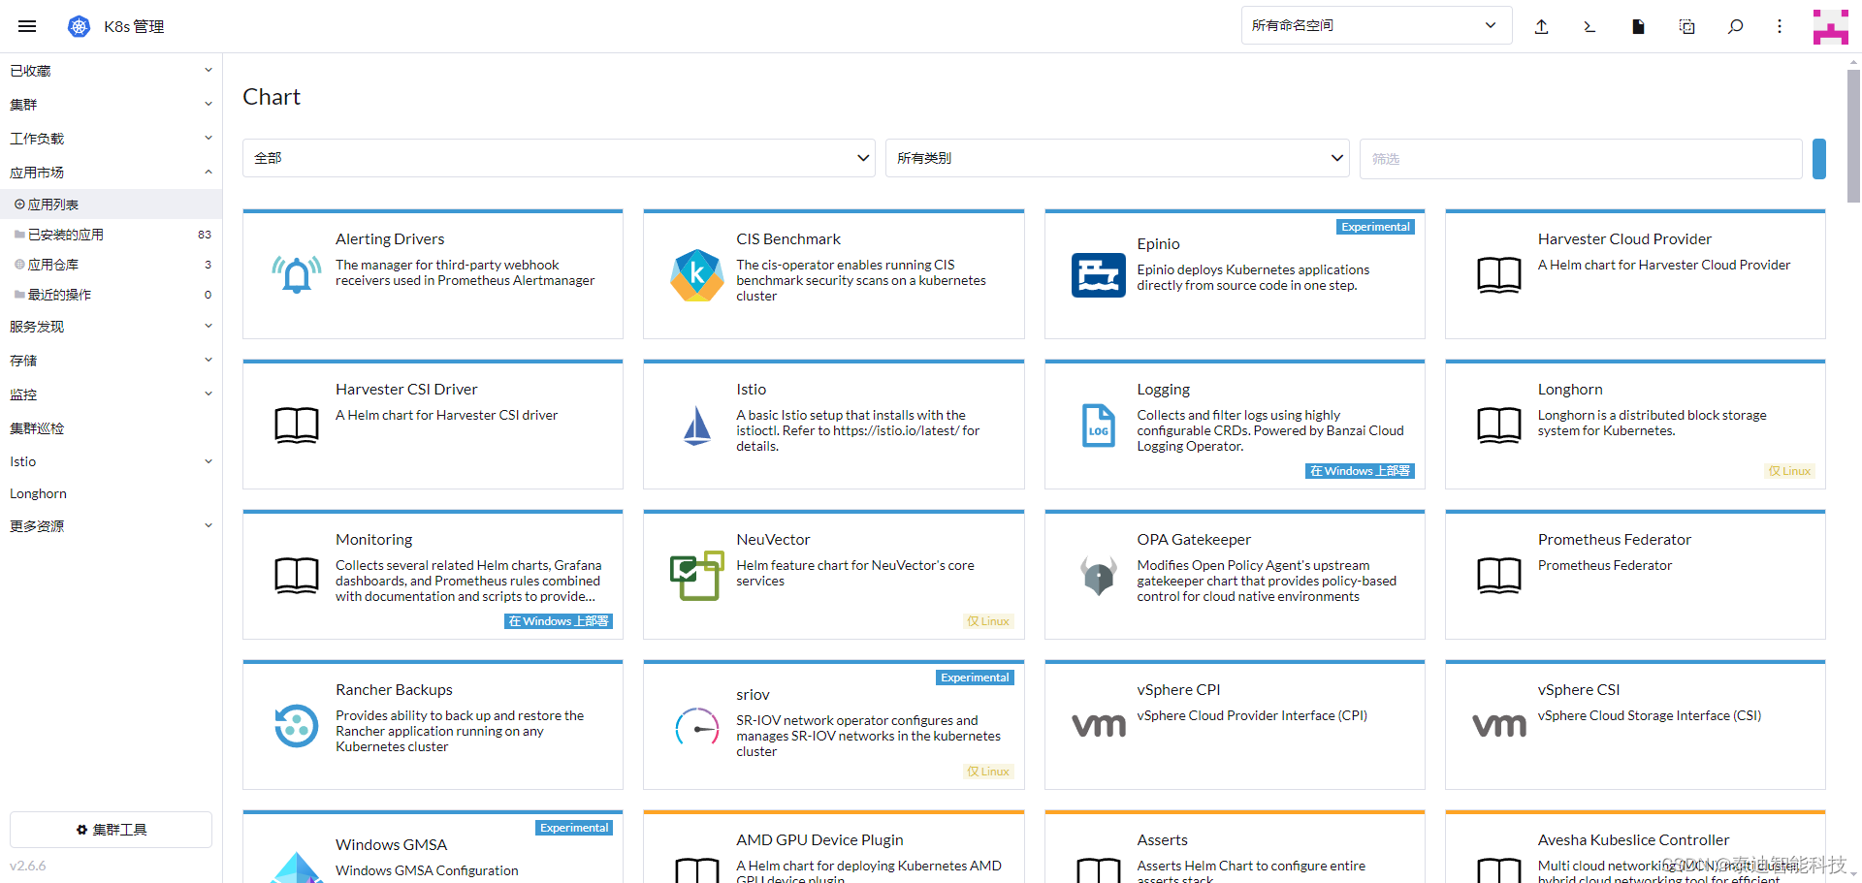Click the Experimental tag on Epinio
The image size is (1862, 883).
(x=1375, y=227)
